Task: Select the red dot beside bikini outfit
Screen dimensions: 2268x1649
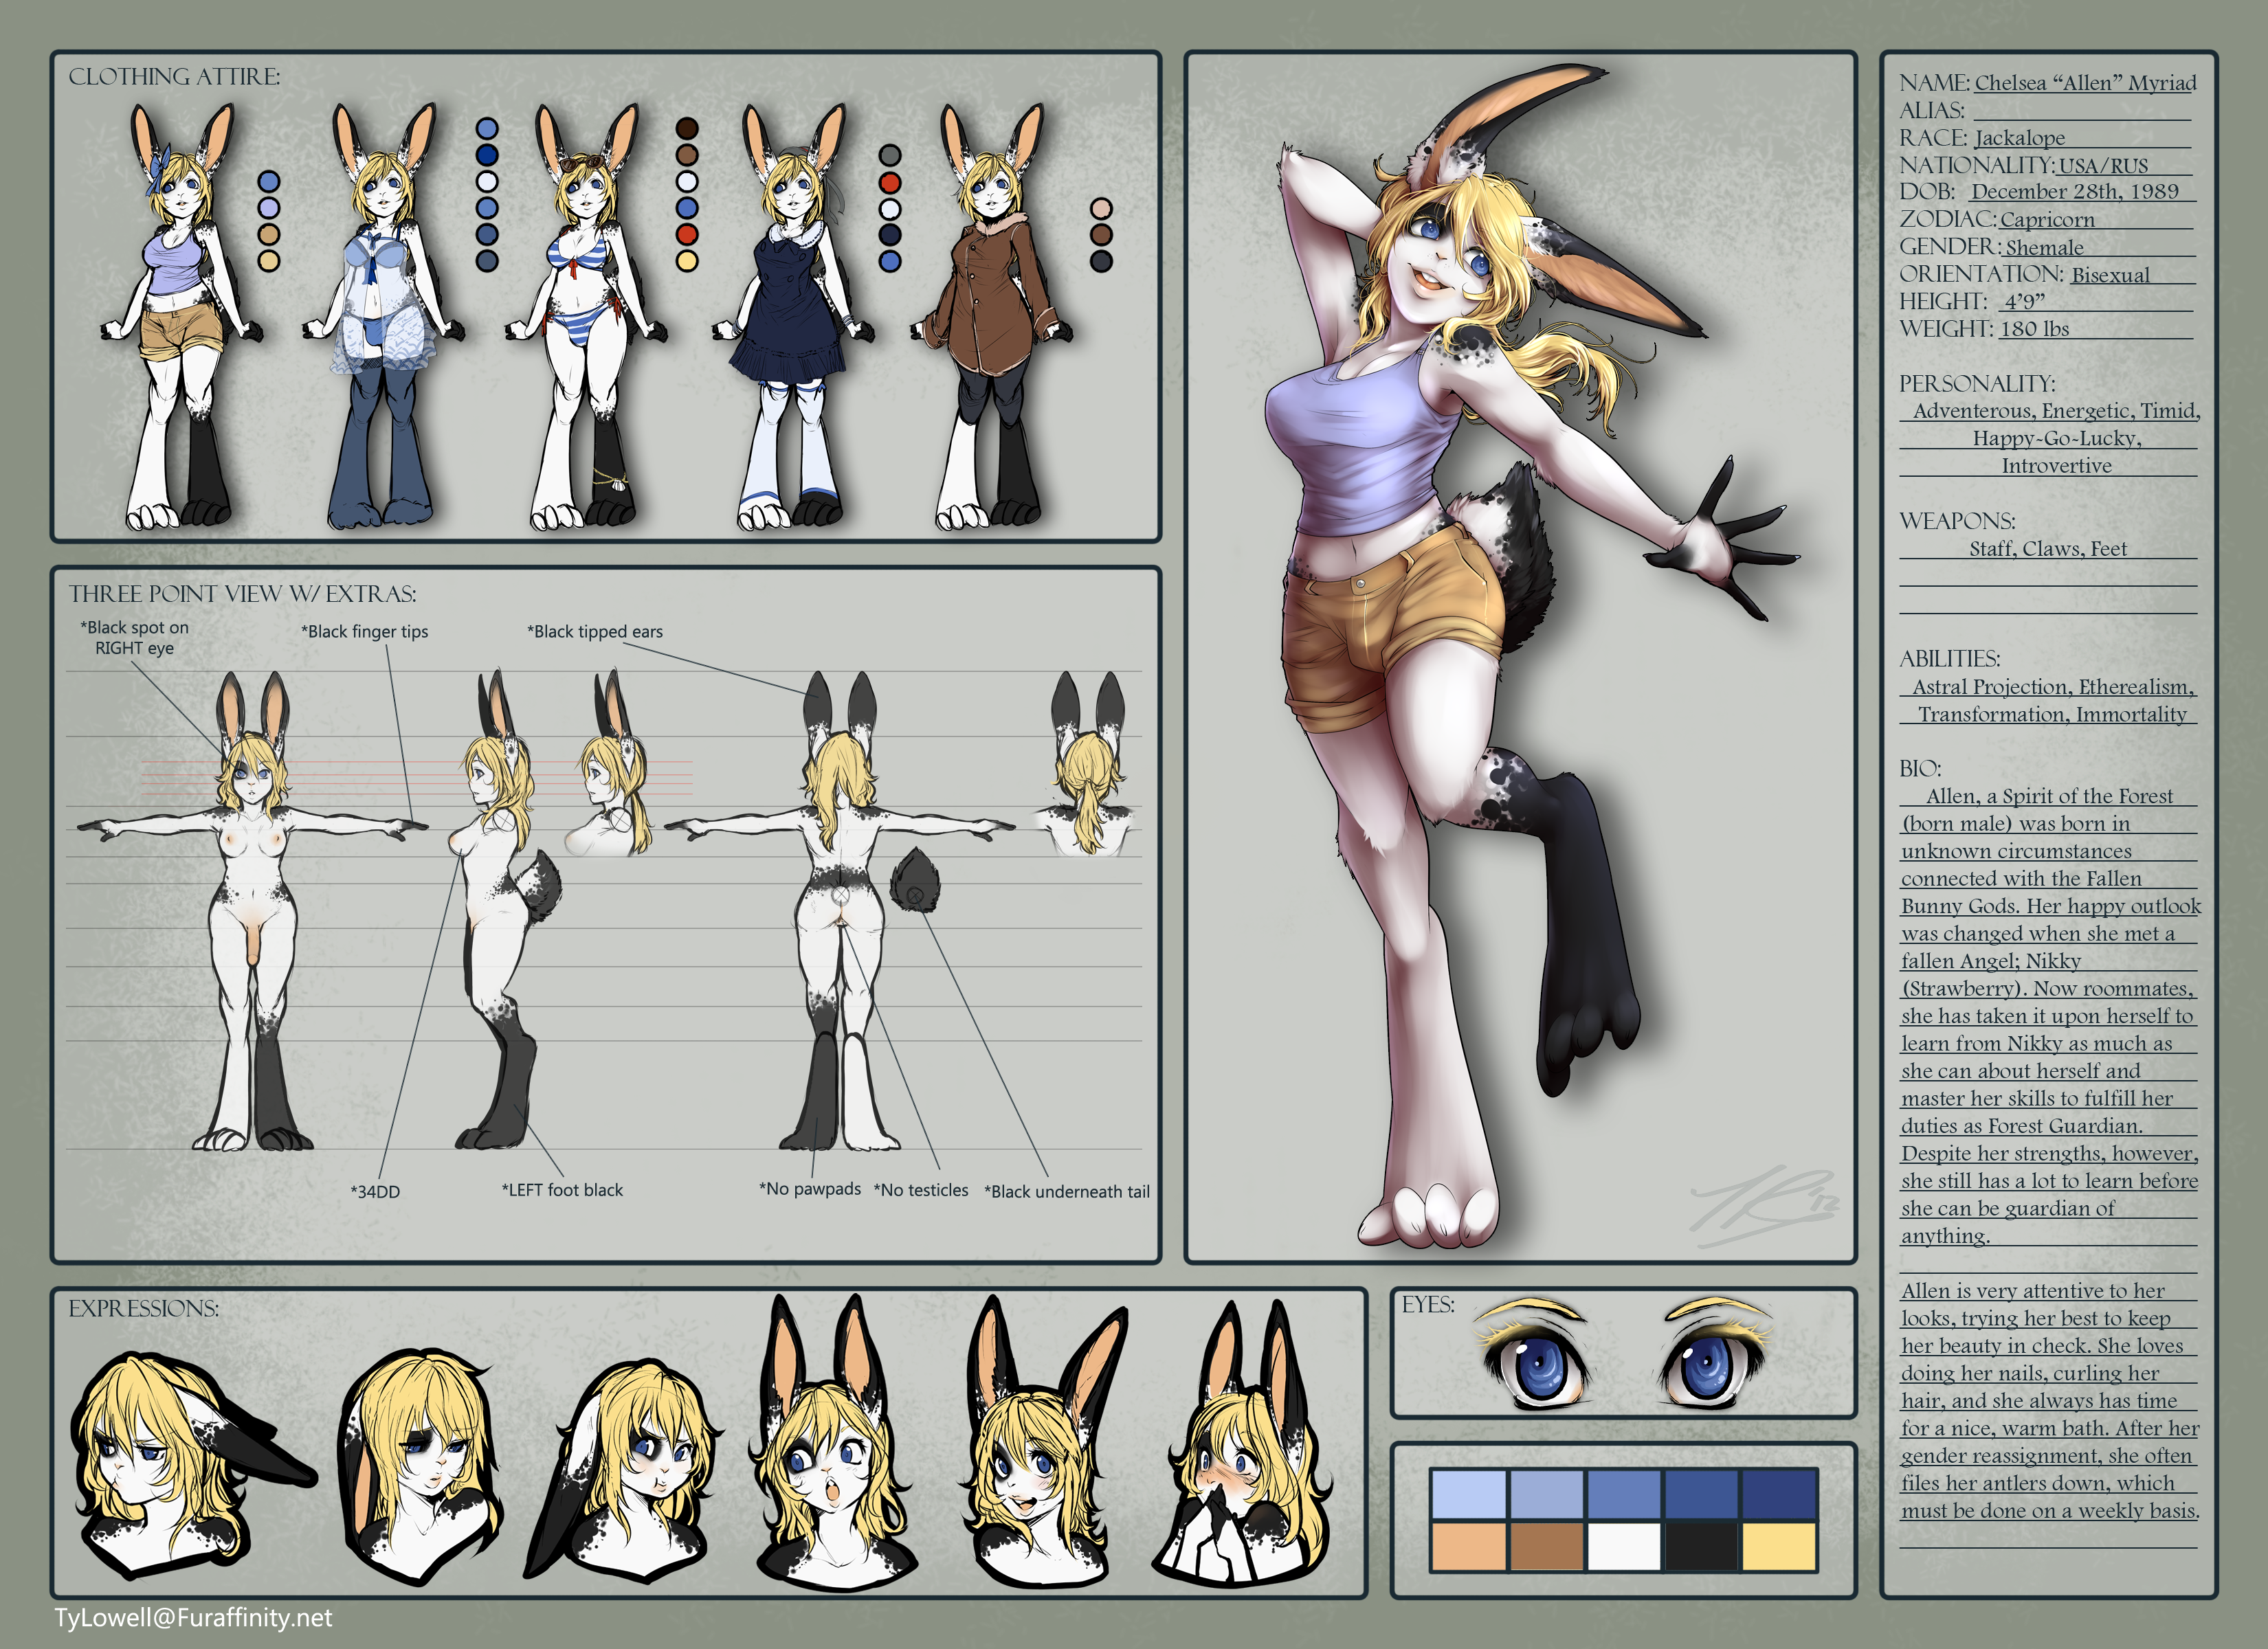Action: click(x=686, y=234)
